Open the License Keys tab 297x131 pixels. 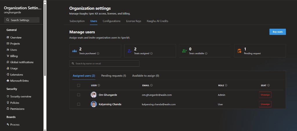133,21
